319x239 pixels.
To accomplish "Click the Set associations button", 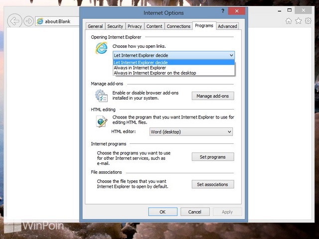I will coord(213,184).
